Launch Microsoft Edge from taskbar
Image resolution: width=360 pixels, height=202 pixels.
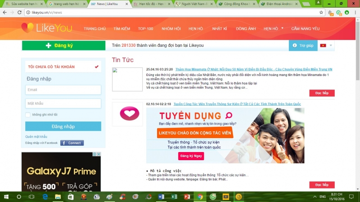[x=45, y=197]
